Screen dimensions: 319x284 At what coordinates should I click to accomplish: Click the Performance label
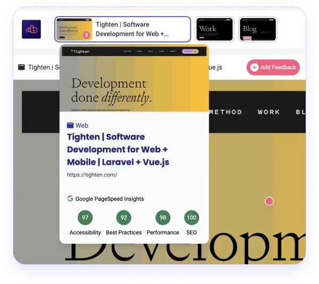(163, 232)
